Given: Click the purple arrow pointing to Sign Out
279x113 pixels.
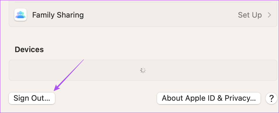Looking at the screenshot, I should tap(69, 75).
